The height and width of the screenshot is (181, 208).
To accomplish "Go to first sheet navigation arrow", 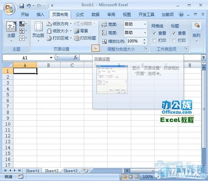I will coord(5,170).
